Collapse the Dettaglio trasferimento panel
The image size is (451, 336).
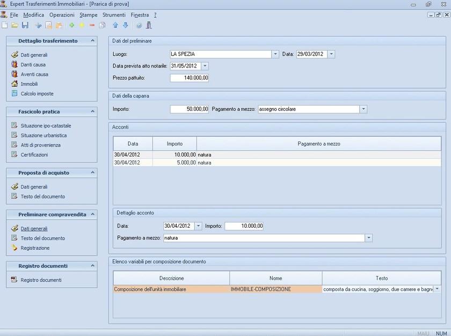point(92,41)
